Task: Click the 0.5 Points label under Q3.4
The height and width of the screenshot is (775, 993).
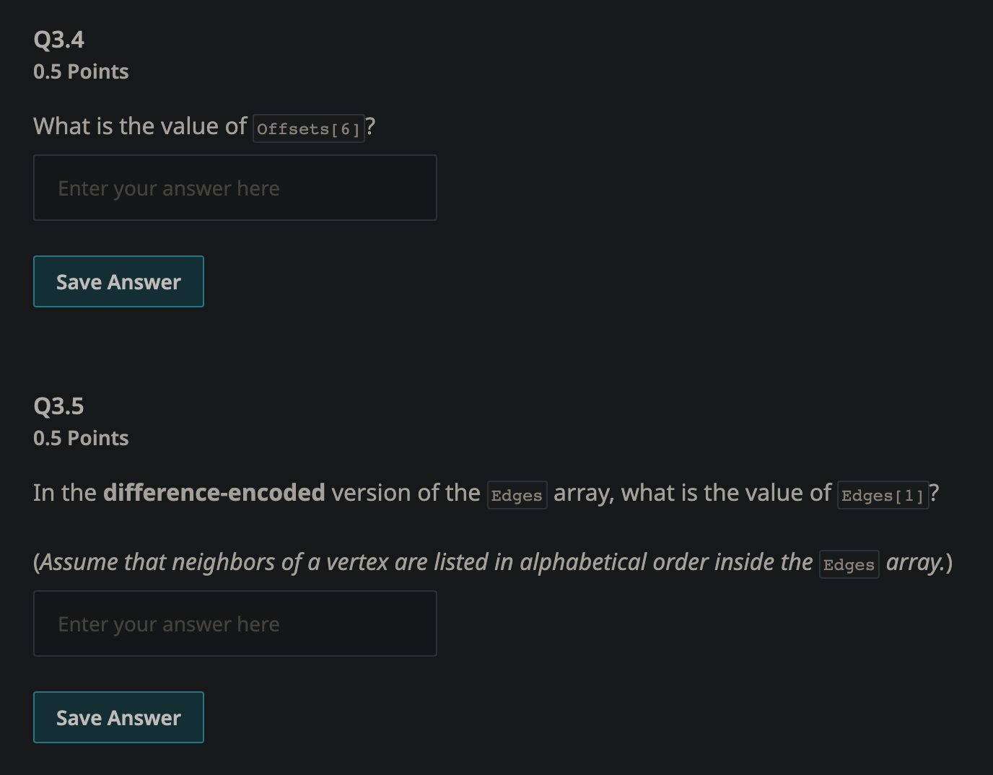Action: 81,71
